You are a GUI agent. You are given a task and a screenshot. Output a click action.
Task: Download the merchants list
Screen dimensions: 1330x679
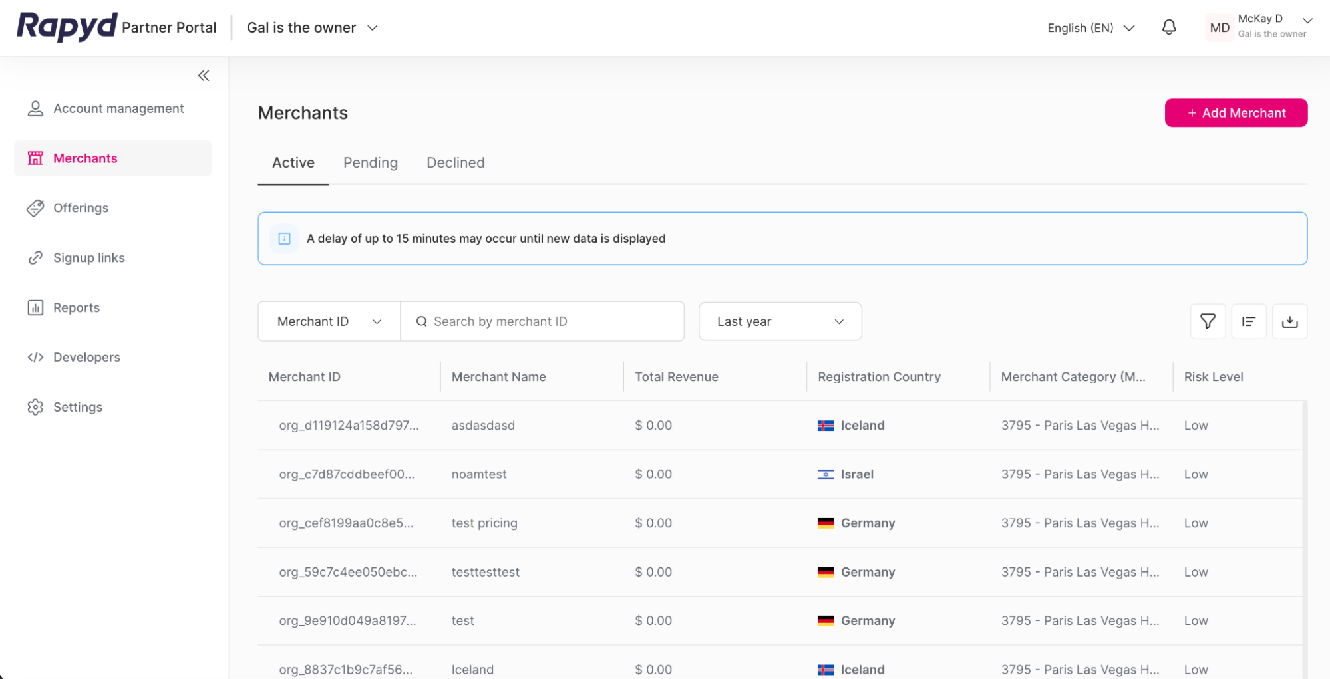tap(1289, 321)
